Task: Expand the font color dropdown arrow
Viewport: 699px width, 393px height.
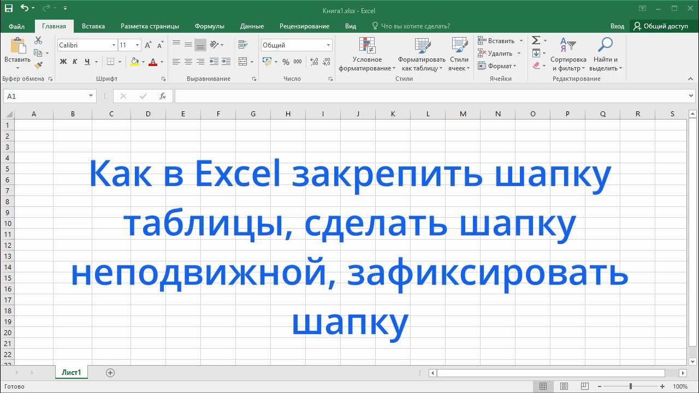Action: pyautogui.click(x=162, y=62)
